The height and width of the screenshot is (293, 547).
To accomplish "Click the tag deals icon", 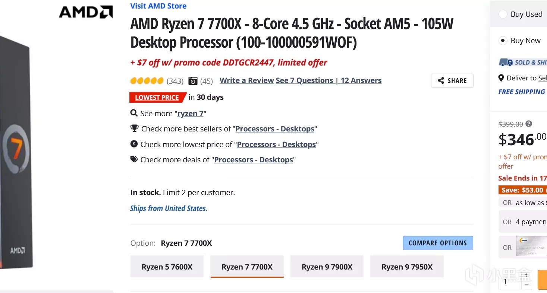I will pos(134,159).
